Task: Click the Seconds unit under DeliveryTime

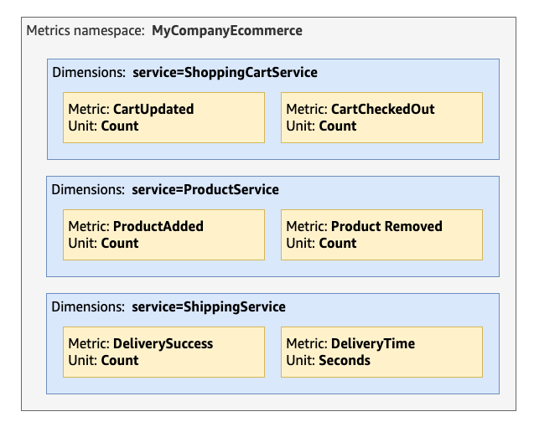Action: coord(344,361)
